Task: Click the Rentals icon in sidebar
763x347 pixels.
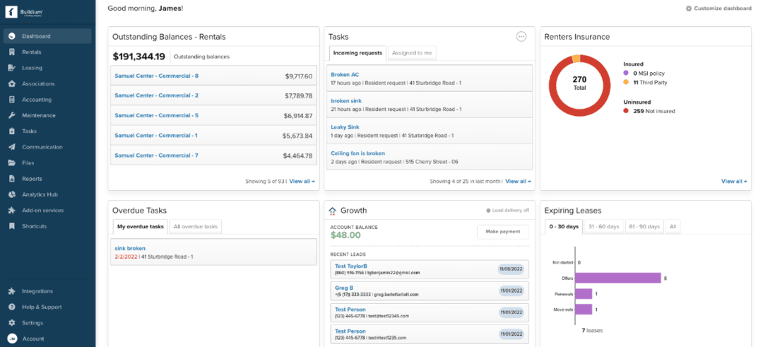Action: coord(12,52)
